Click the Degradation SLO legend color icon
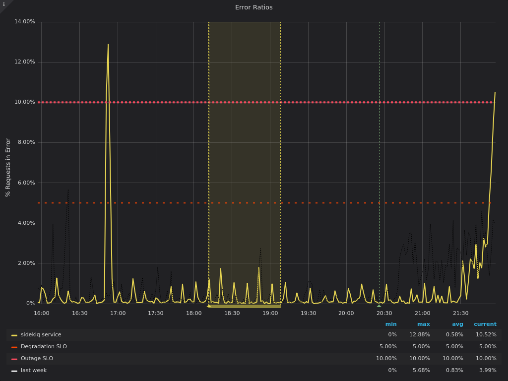 tap(14, 347)
